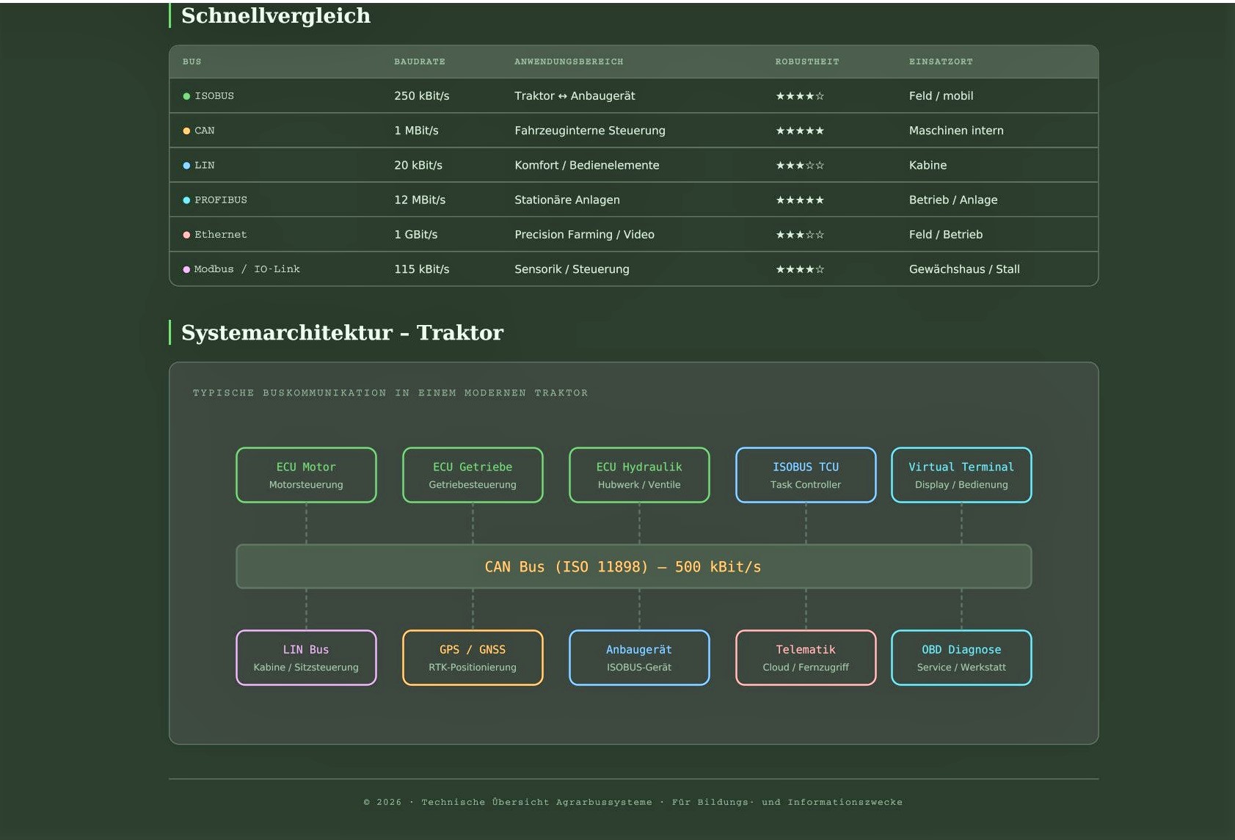Open the ISOBUS TCU Task Controller node
This screenshot has height=840, width=1235.
coord(806,475)
